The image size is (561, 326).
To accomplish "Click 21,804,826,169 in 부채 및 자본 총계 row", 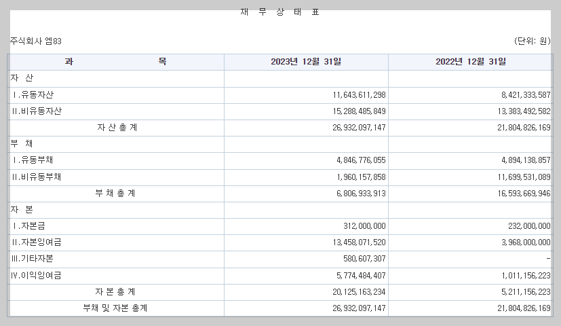I will click(524, 308).
